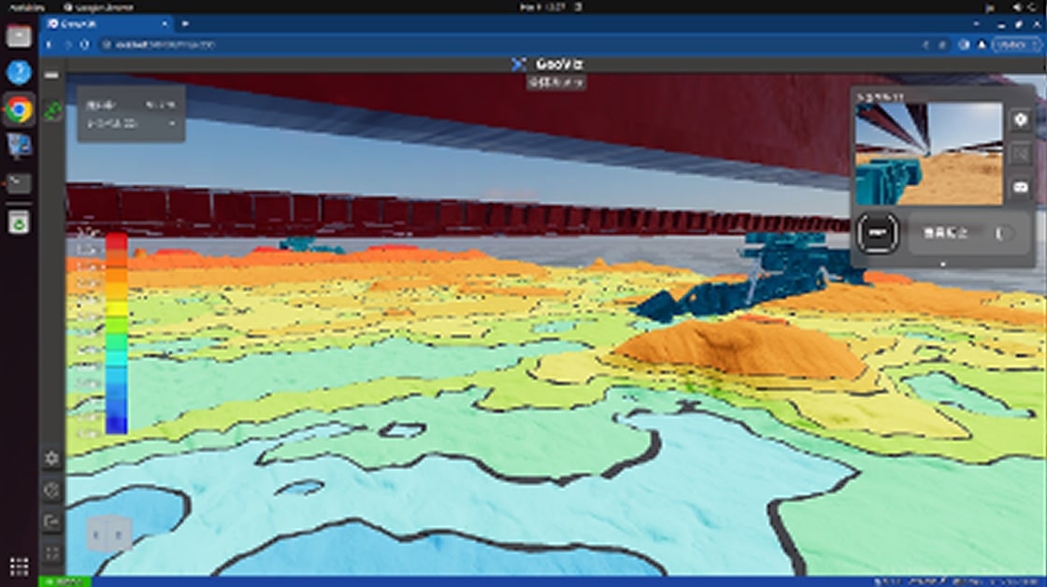Viewport: 1047px width, 587px height.
Task: Open settings gear in the left sidebar
Action: [x=51, y=458]
